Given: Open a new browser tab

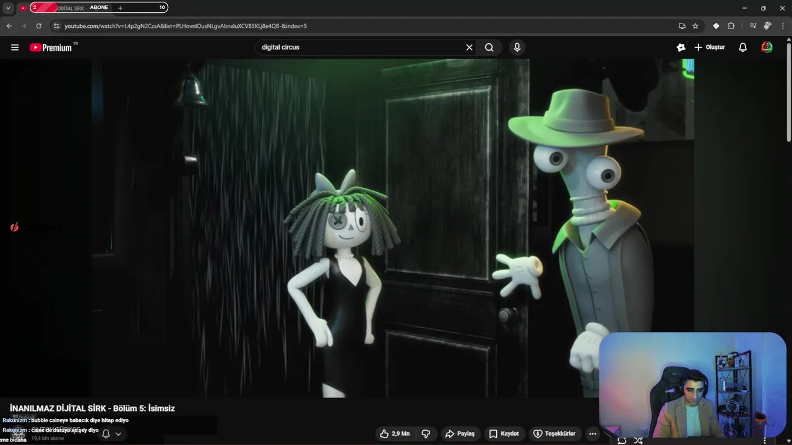Looking at the screenshot, I should click(120, 8).
